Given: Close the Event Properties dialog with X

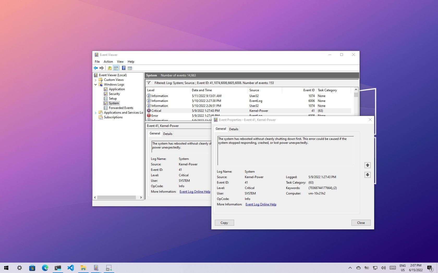Looking at the screenshot, I should pos(370,120).
